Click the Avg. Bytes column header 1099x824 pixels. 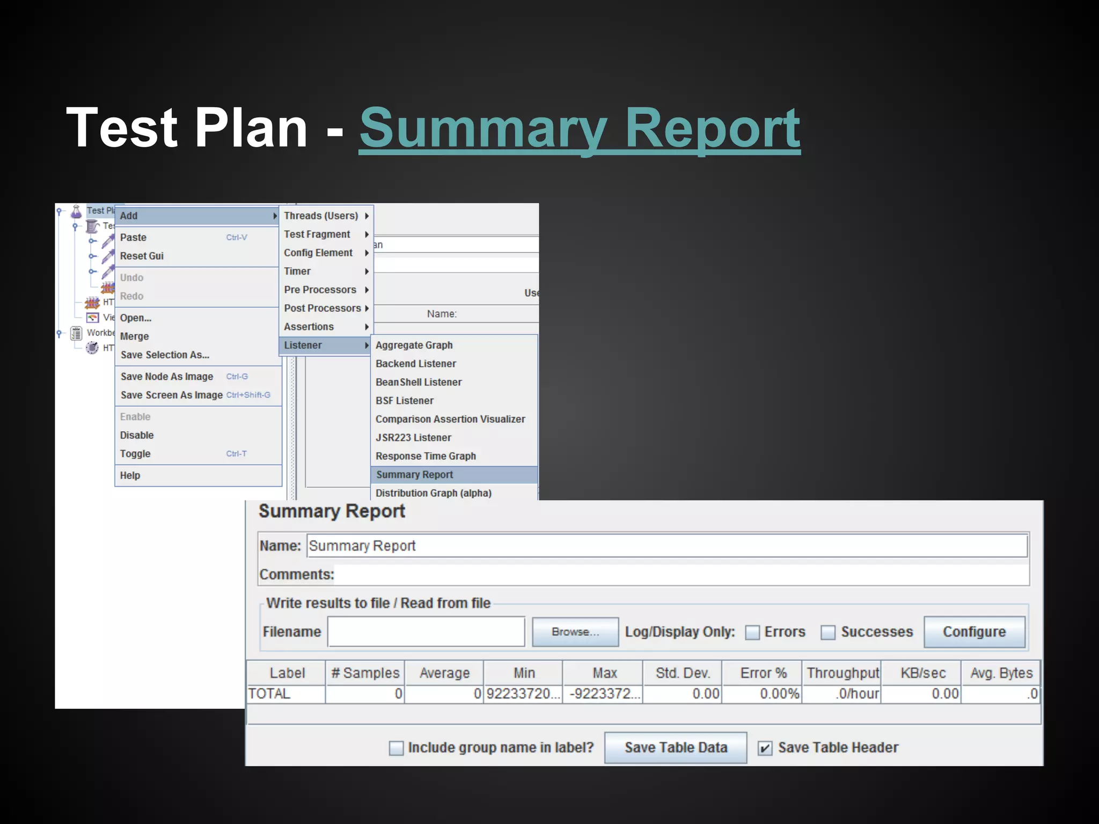point(1001,673)
